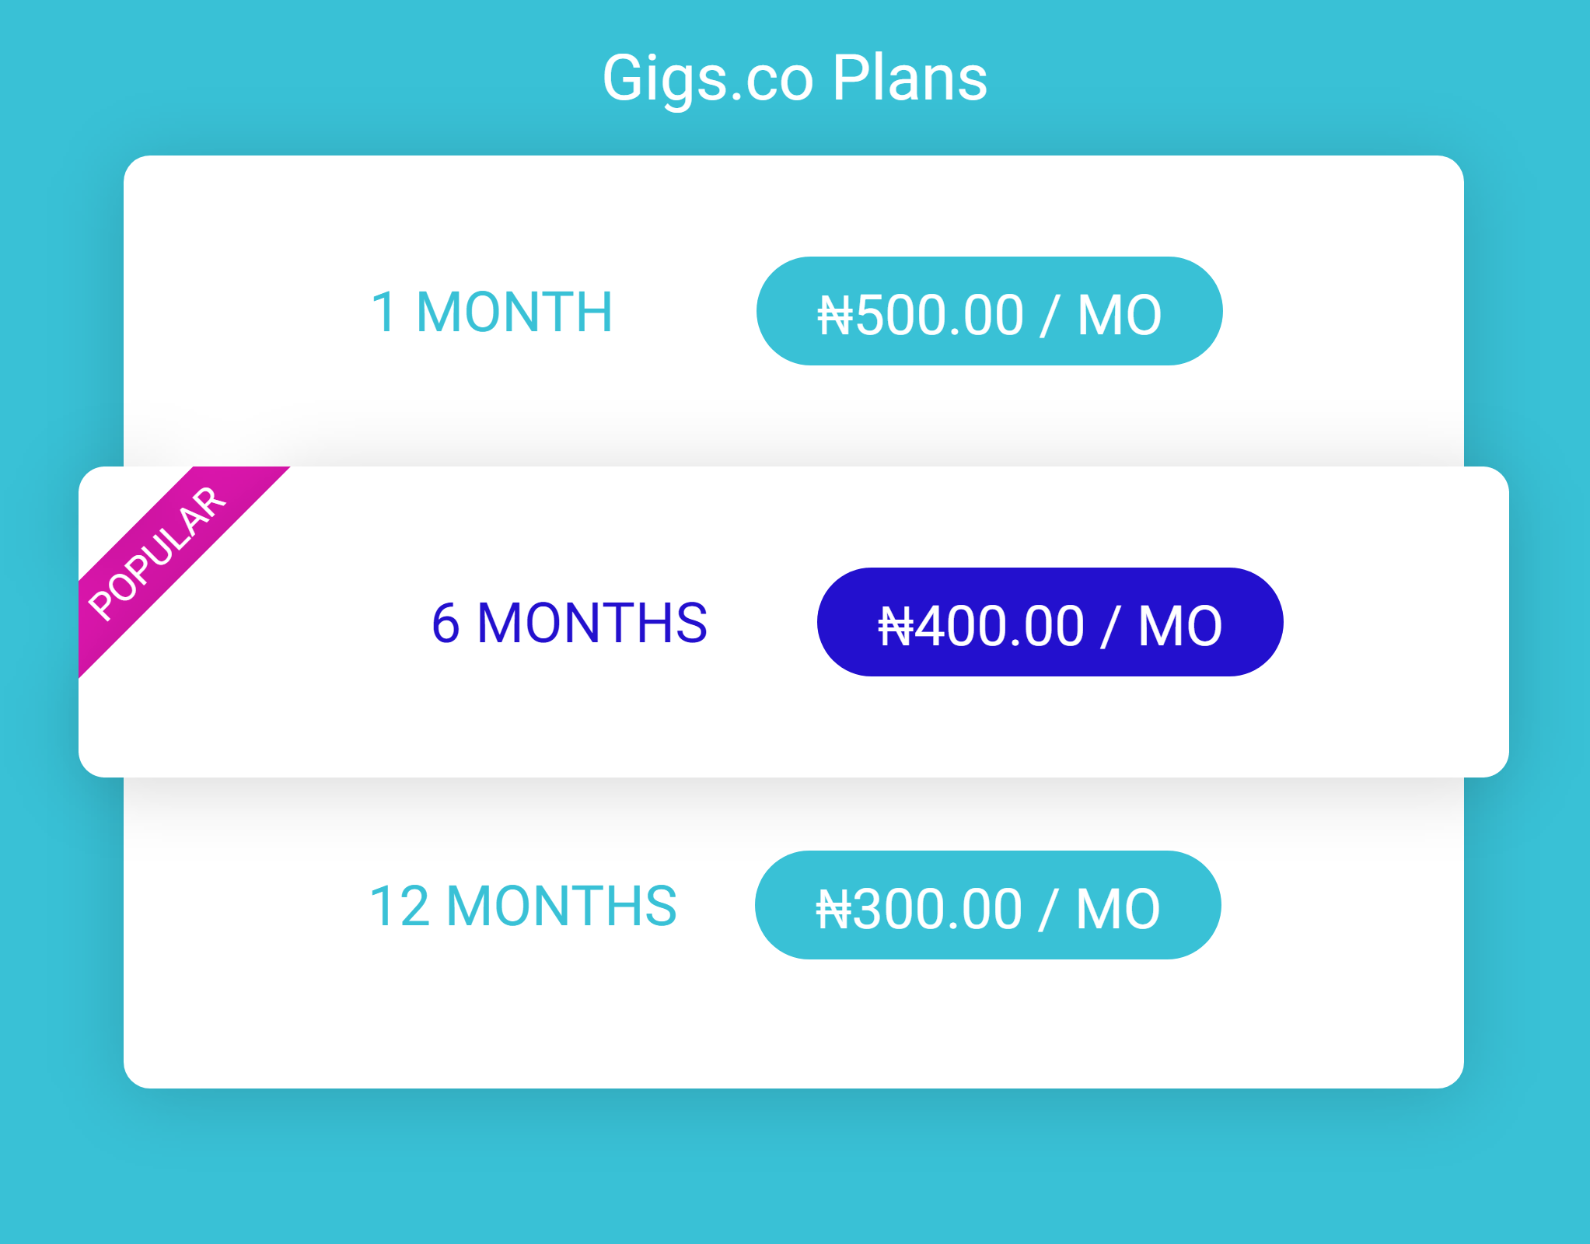The image size is (1590, 1244).
Task: Click the 12 MONTHS plan label
Action: pyautogui.click(x=522, y=907)
